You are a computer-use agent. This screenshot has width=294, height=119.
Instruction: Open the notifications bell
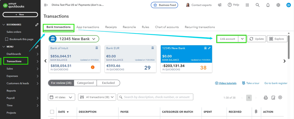[x=268, y=5]
